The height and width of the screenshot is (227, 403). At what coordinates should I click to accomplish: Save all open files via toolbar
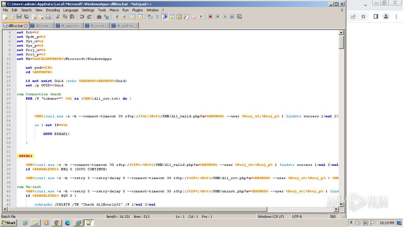click(26, 17)
